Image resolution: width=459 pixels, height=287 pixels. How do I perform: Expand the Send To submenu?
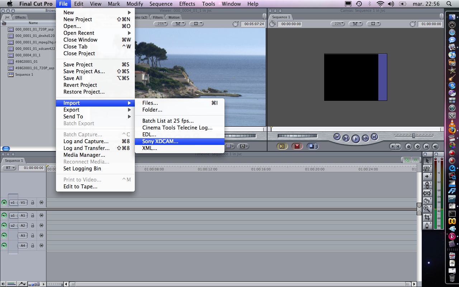coord(95,117)
